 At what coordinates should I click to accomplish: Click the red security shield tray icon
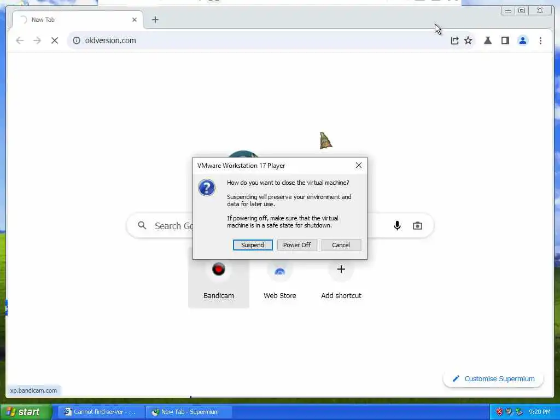pos(499,412)
